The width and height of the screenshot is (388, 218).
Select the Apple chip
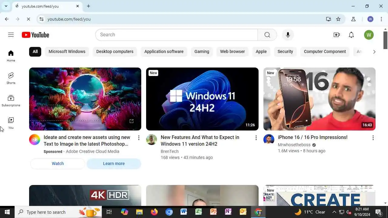click(261, 51)
